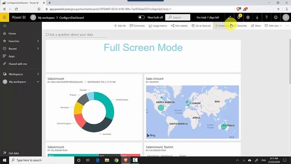This screenshot has width=291, height=164.
Task: Go to Home in the sidebar
Action: [x=12, y=33]
